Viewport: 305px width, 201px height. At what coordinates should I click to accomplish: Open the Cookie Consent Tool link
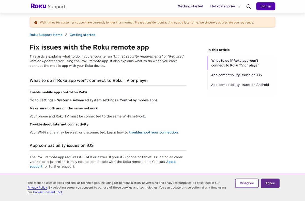48,192
